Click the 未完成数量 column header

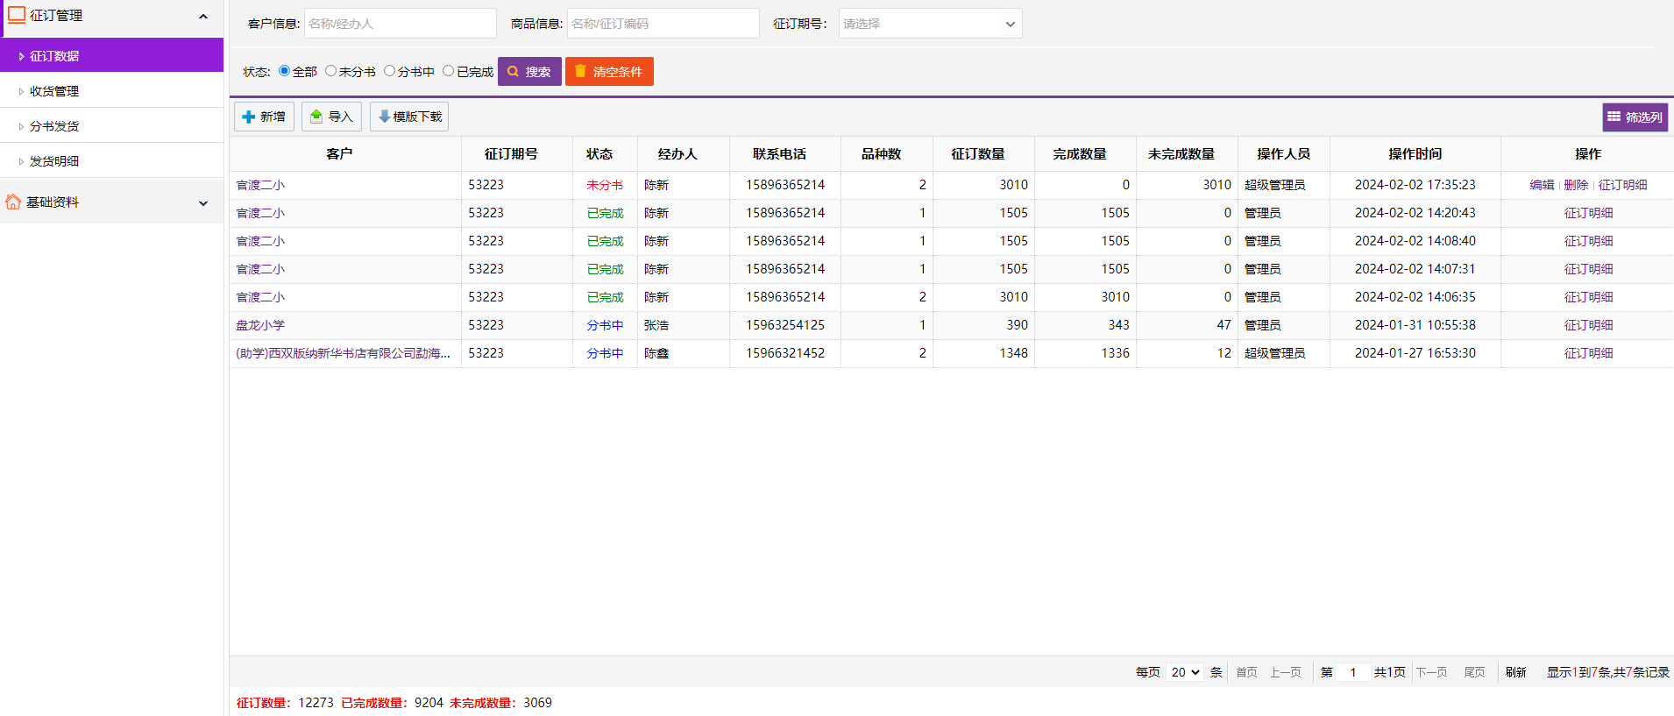[1187, 153]
